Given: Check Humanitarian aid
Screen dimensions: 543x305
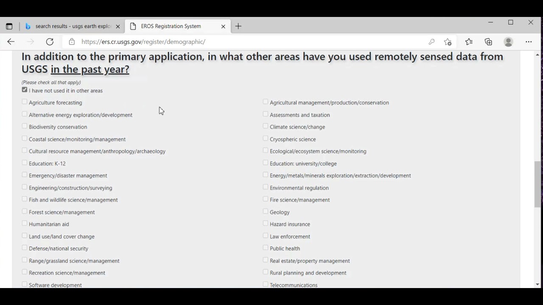Looking at the screenshot, I should (x=25, y=223).
